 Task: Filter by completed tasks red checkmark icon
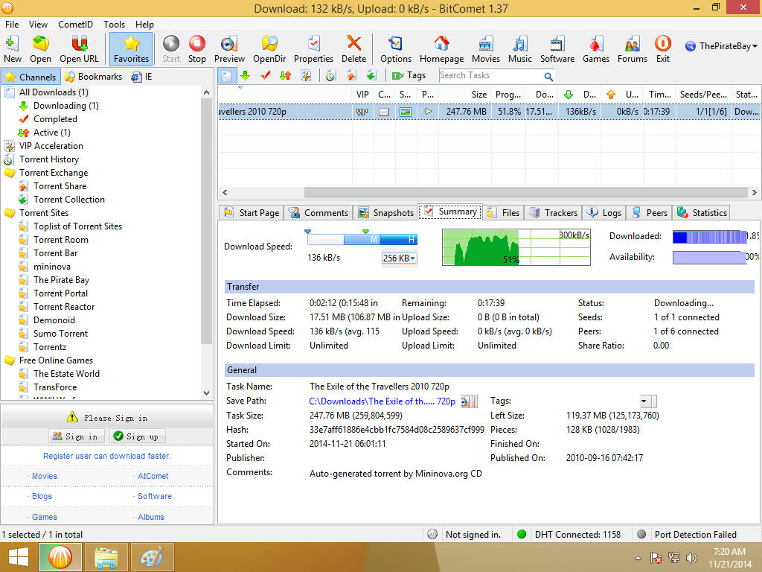(x=266, y=75)
